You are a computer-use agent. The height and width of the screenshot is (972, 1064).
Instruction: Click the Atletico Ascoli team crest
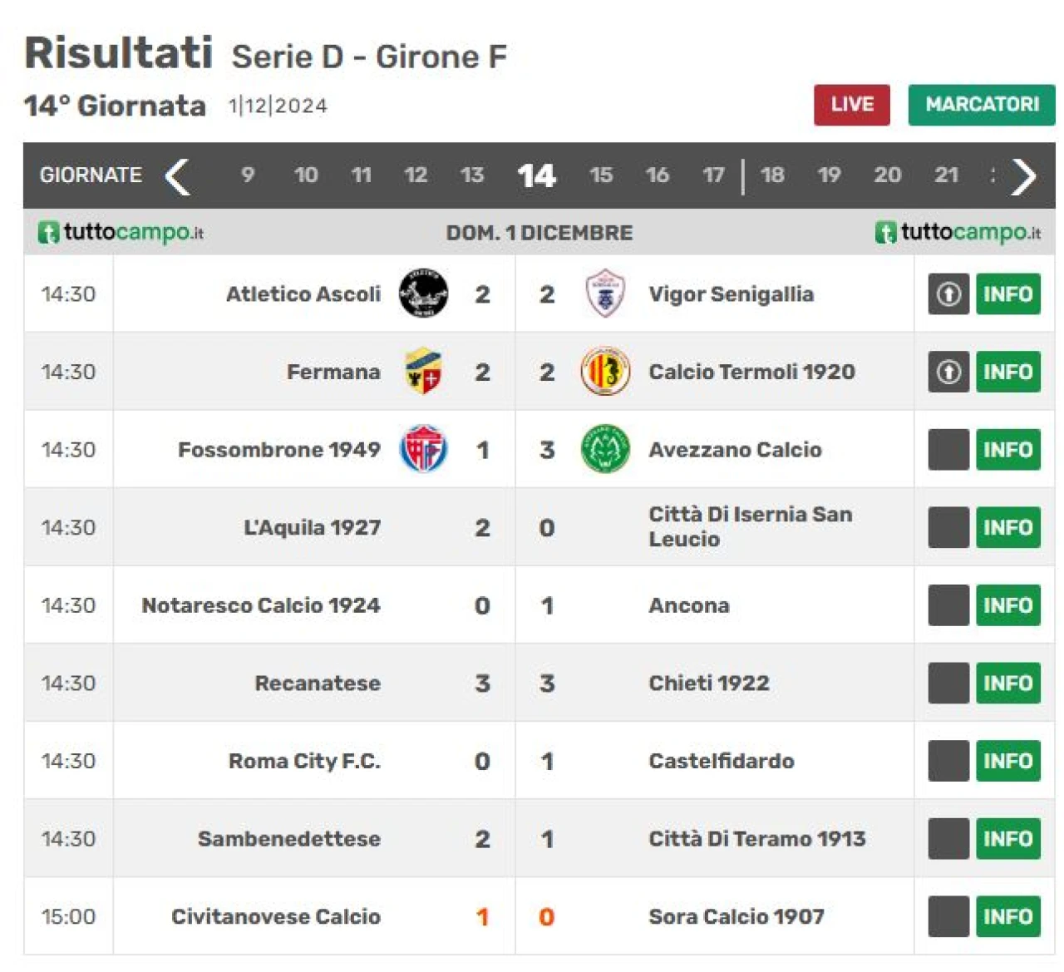point(423,294)
